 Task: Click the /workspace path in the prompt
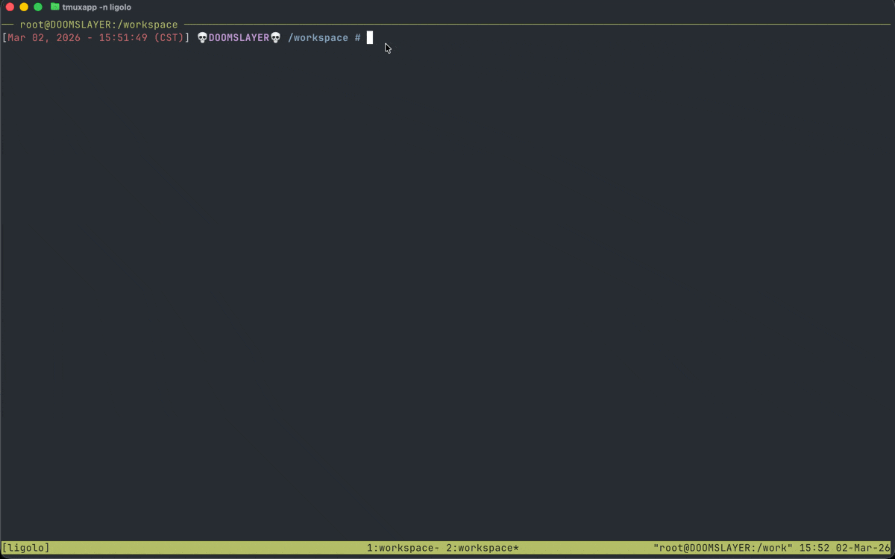point(318,38)
